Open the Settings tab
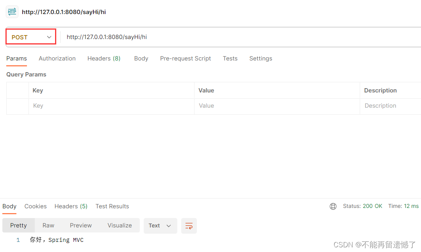The width and height of the screenshot is (421, 252). (261, 59)
